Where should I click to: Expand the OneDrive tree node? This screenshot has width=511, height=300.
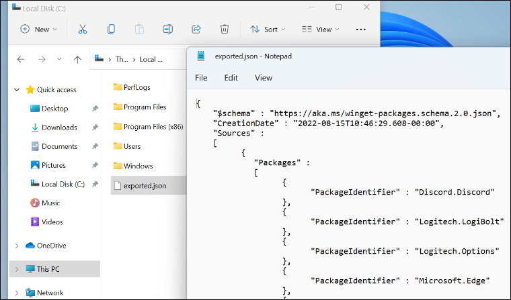pyautogui.click(x=17, y=246)
